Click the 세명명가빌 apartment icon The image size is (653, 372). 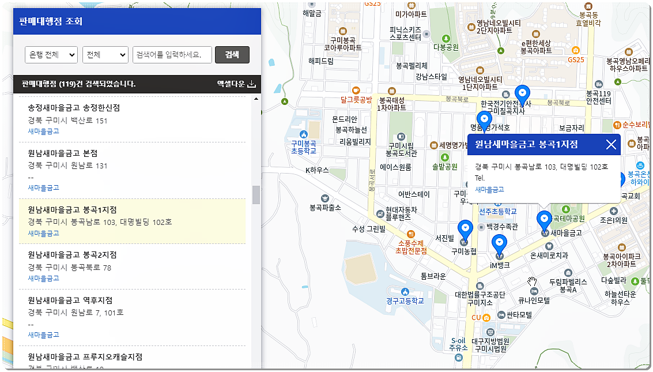click(433, 145)
